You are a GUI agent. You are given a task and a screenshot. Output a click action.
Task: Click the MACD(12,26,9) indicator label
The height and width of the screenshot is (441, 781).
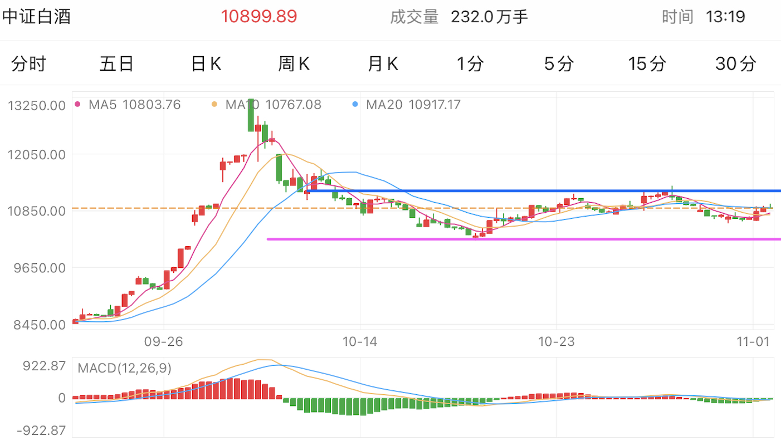click(124, 368)
